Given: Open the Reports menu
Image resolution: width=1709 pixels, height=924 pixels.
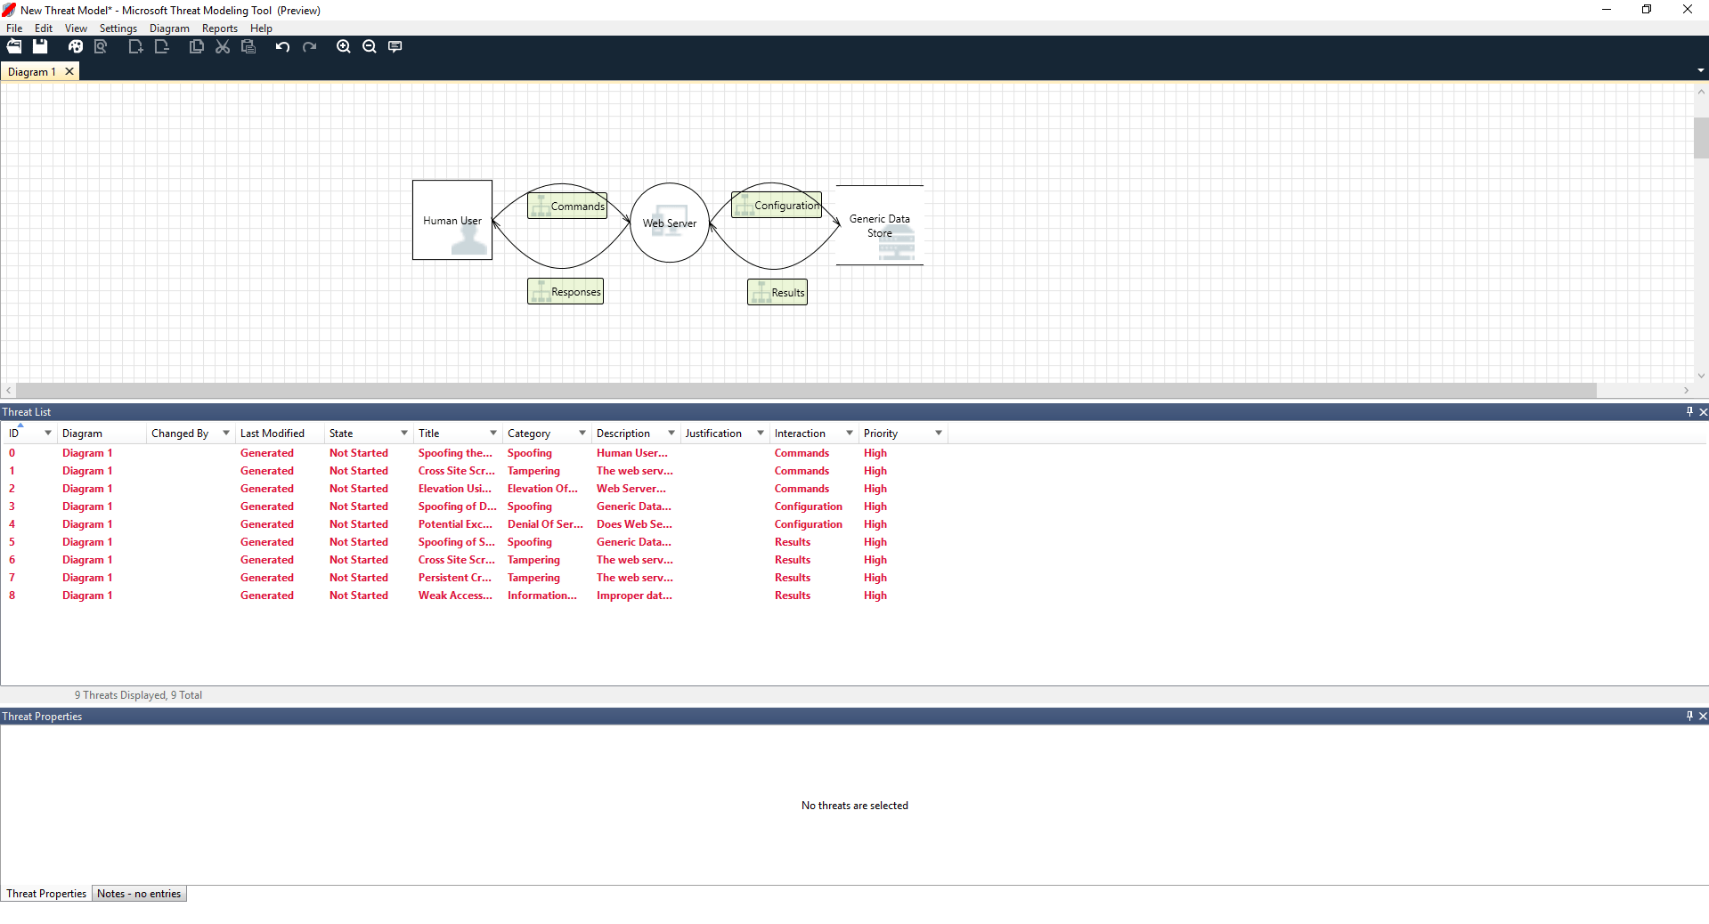Looking at the screenshot, I should (219, 28).
